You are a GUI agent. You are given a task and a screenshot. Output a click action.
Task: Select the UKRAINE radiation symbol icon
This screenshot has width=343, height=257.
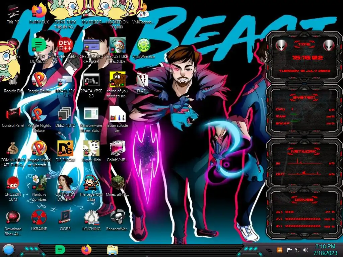39,220
